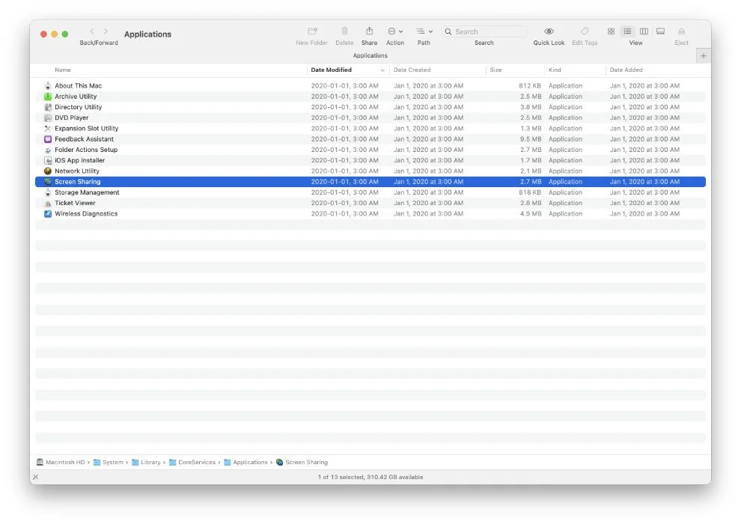Click the status bar selection summary text
Screen dimensions: 741x524
coord(370,478)
